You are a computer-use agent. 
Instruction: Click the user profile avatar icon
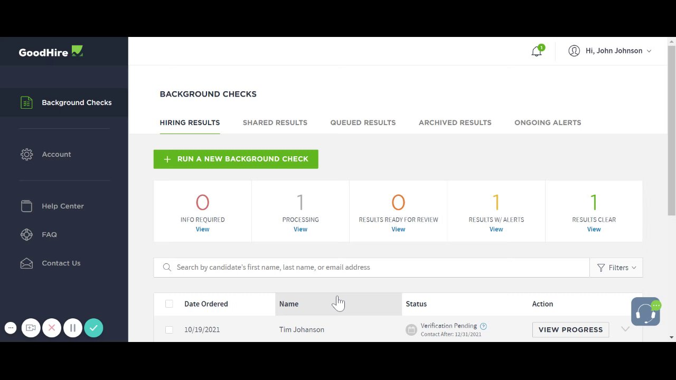(574, 51)
